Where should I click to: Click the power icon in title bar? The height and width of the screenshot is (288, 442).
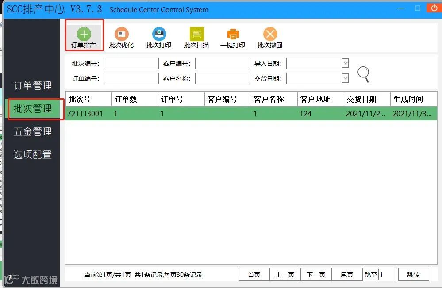point(434,8)
